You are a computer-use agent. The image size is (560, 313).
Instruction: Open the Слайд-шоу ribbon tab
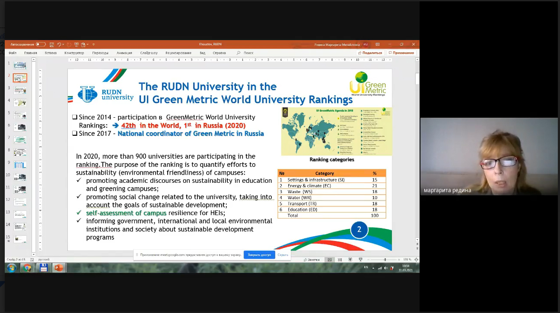149,53
